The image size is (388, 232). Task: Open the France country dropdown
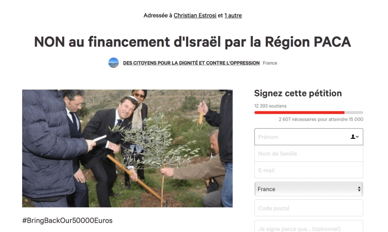309,189
